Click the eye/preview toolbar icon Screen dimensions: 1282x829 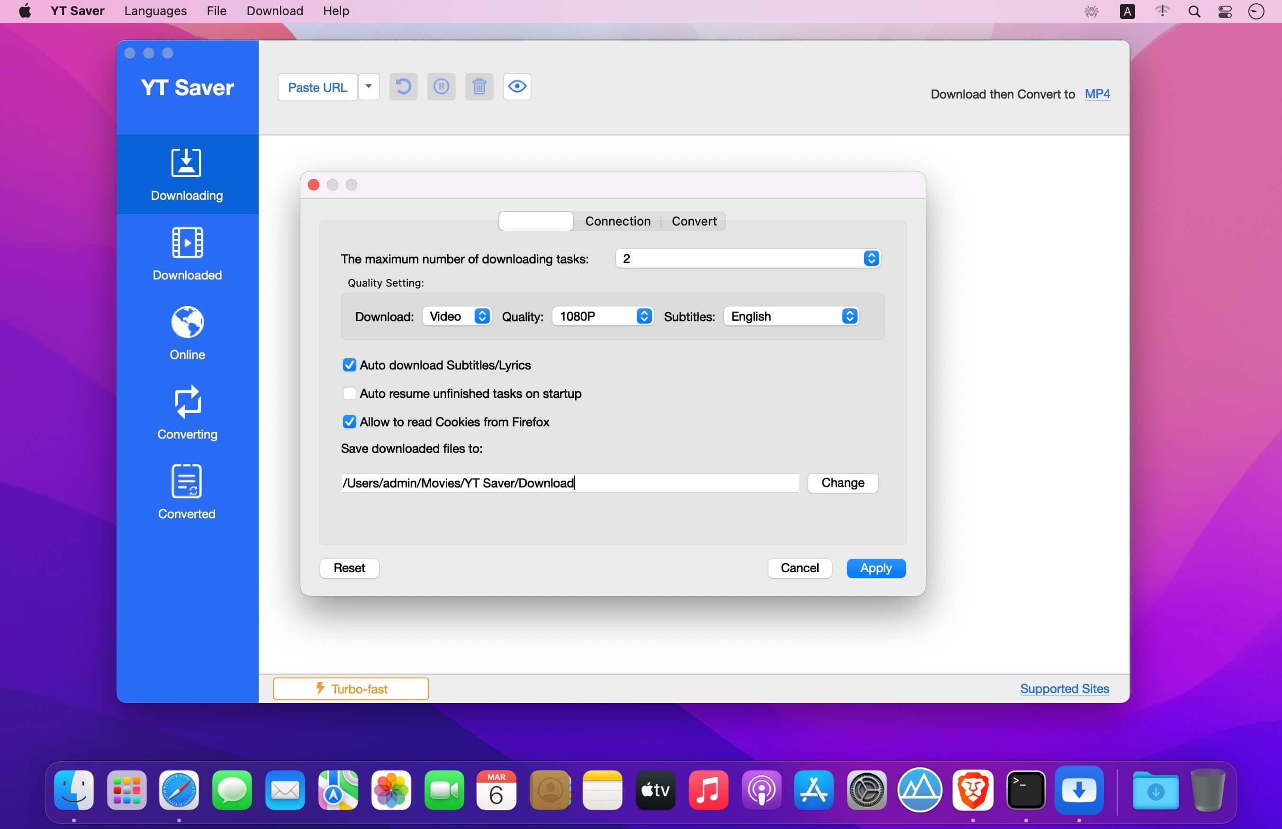(x=517, y=86)
